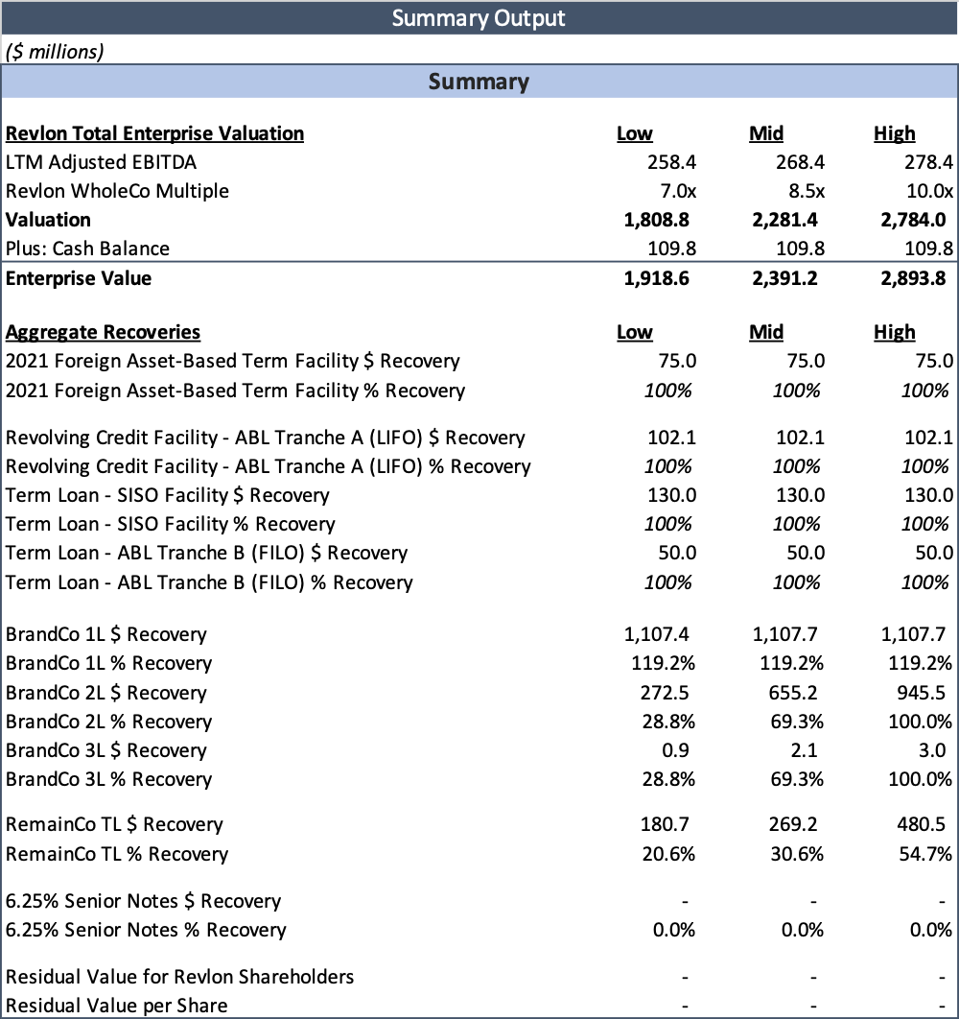This screenshot has width=959, height=1019.
Task: Select the ($ millions) units note
Action: 55,52
